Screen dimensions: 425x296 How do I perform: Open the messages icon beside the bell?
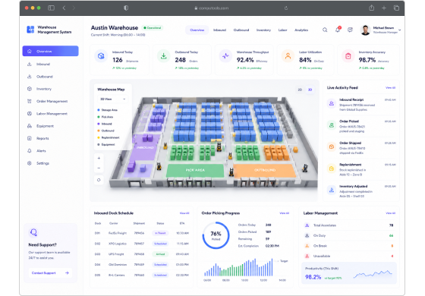tap(350, 30)
